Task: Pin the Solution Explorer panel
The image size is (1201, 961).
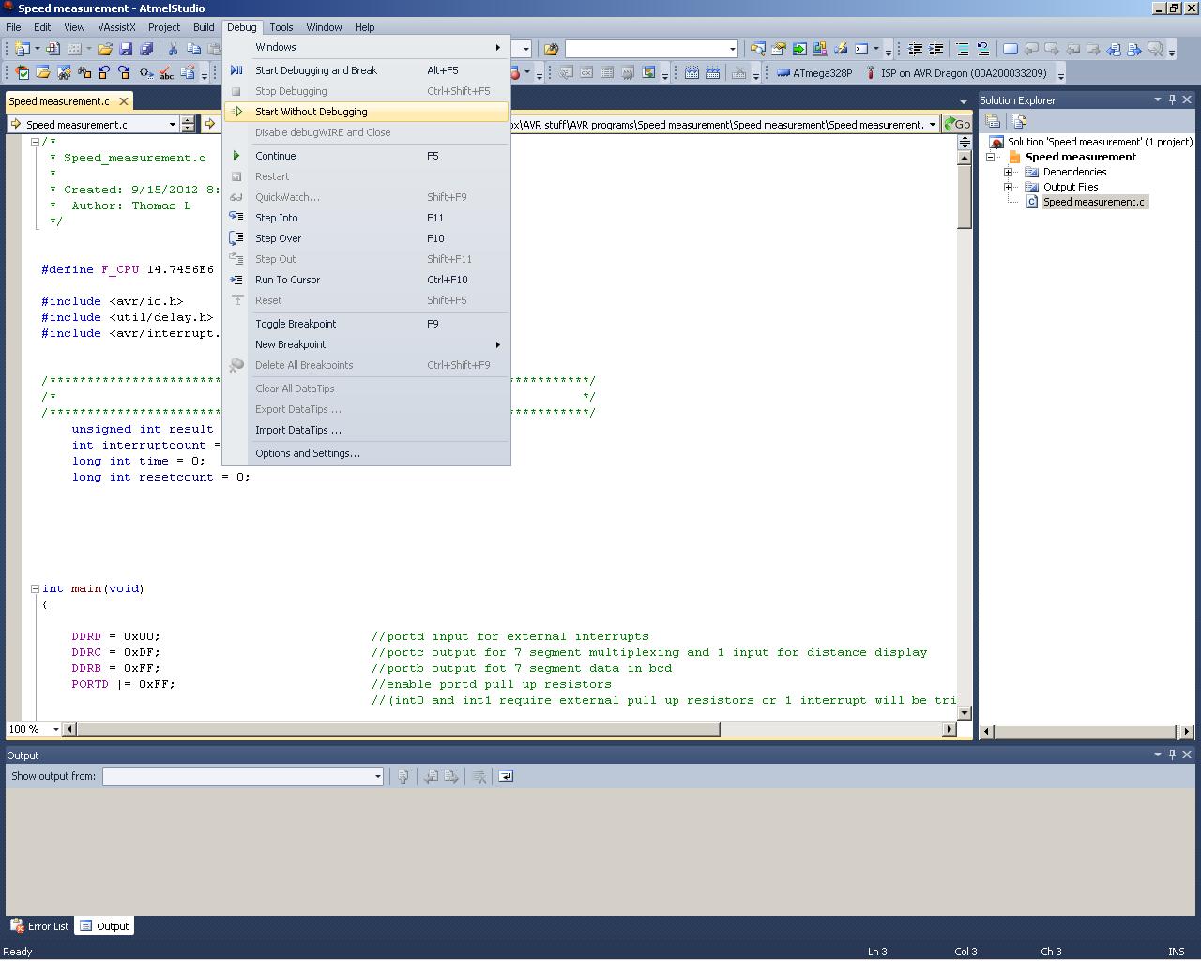Action: click(1172, 99)
